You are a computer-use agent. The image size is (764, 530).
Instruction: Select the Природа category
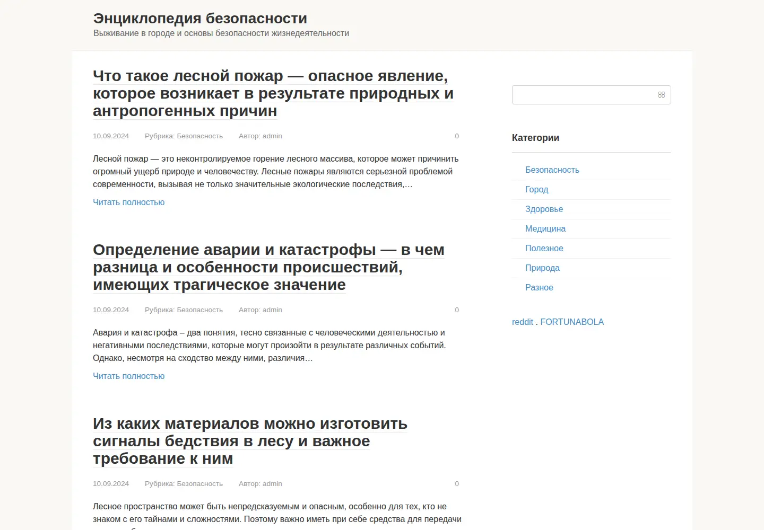(542, 268)
